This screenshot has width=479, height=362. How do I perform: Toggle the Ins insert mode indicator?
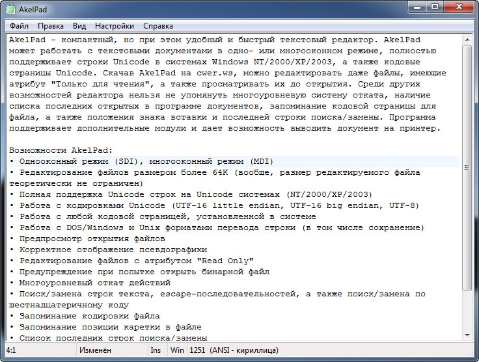pos(156,350)
